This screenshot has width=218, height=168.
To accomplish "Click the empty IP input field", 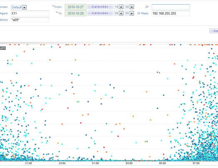I will click(x=171, y=7).
